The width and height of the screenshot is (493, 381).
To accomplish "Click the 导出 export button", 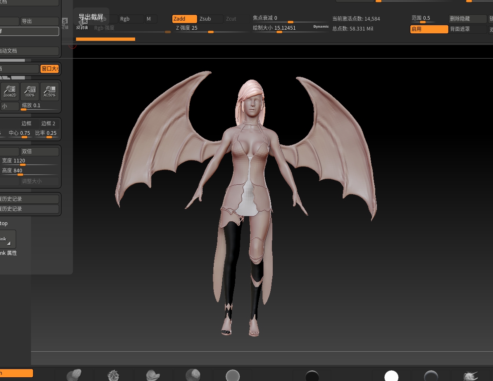I will [40, 21].
